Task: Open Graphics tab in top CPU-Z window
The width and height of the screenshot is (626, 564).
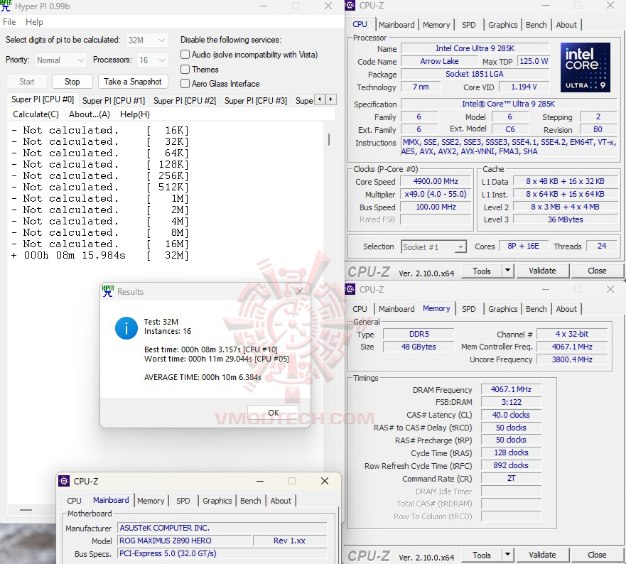Action: (x=502, y=25)
